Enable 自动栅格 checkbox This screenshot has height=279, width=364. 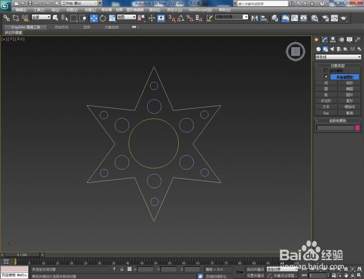tap(326, 71)
